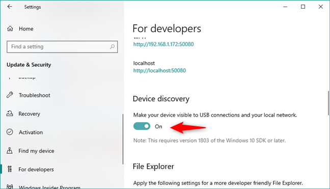The image size is (330, 189).
Task: Open Windows Insider Program page
Action: pyautogui.click(x=49, y=187)
